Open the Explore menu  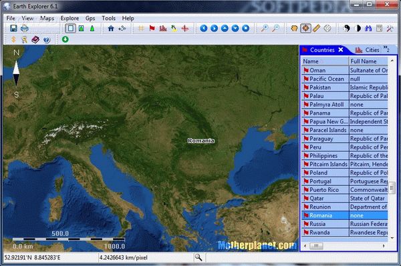pos(70,19)
